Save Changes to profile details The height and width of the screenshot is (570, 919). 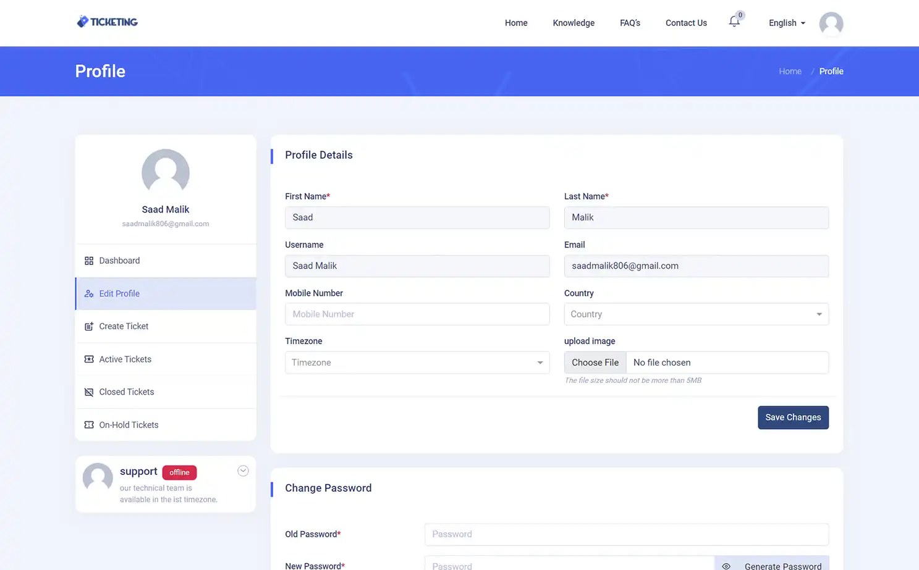tap(793, 417)
